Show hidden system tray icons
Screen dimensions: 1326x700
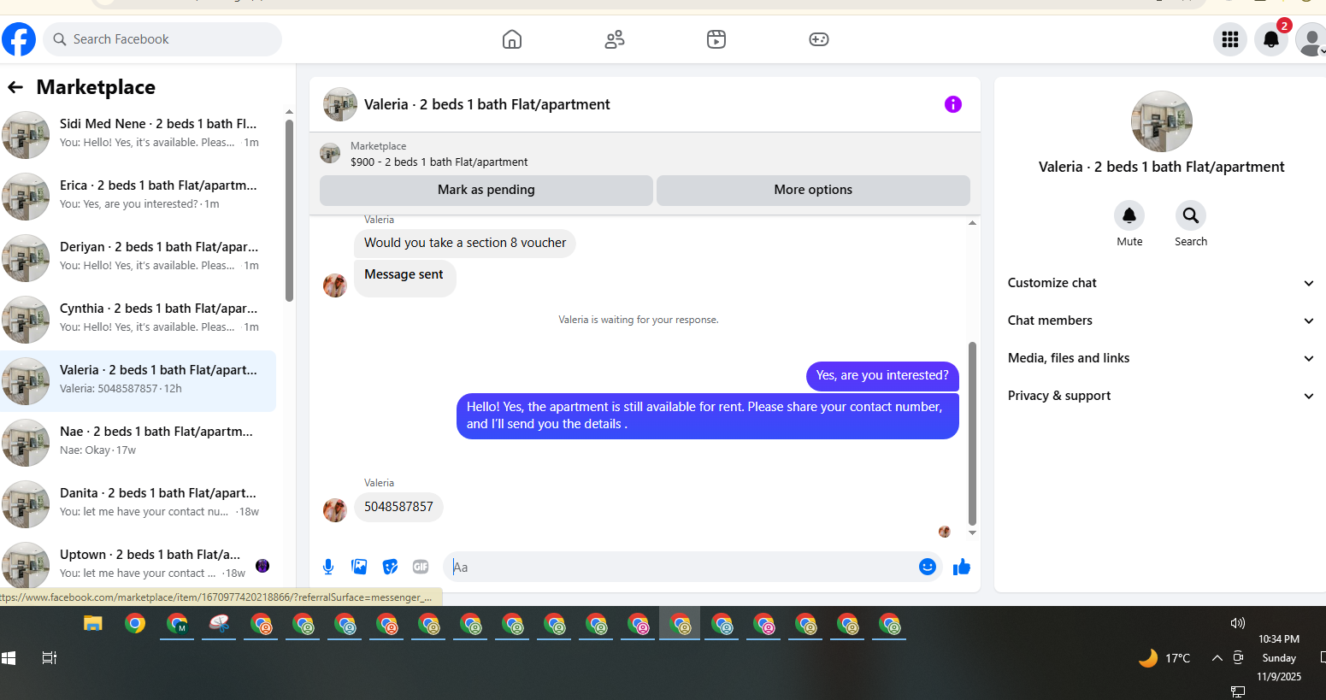tap(1217, 658)
